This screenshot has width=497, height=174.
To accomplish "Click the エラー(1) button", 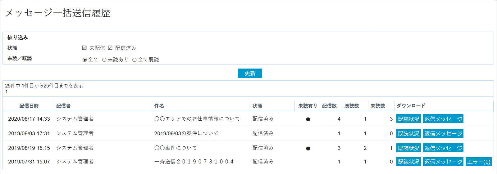I will click(x=479, y=162).
